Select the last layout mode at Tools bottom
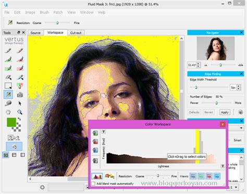 pos(23,155)
